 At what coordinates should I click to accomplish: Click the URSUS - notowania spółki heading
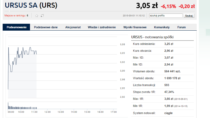pyautogui.click(x=152, y=37)
